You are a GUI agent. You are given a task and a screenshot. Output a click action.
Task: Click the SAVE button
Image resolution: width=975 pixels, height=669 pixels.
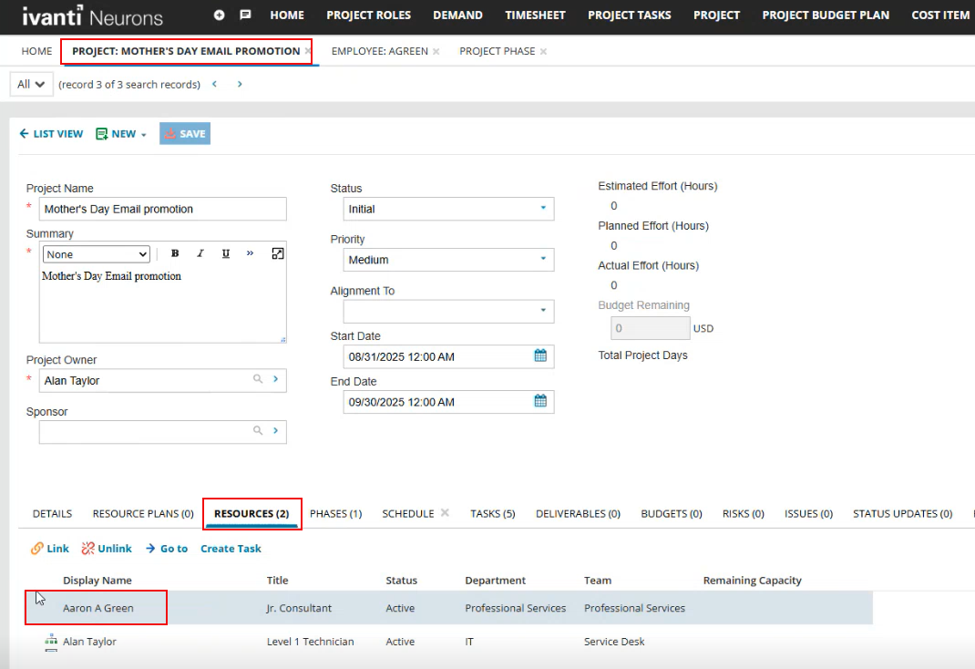pos(185,133)
